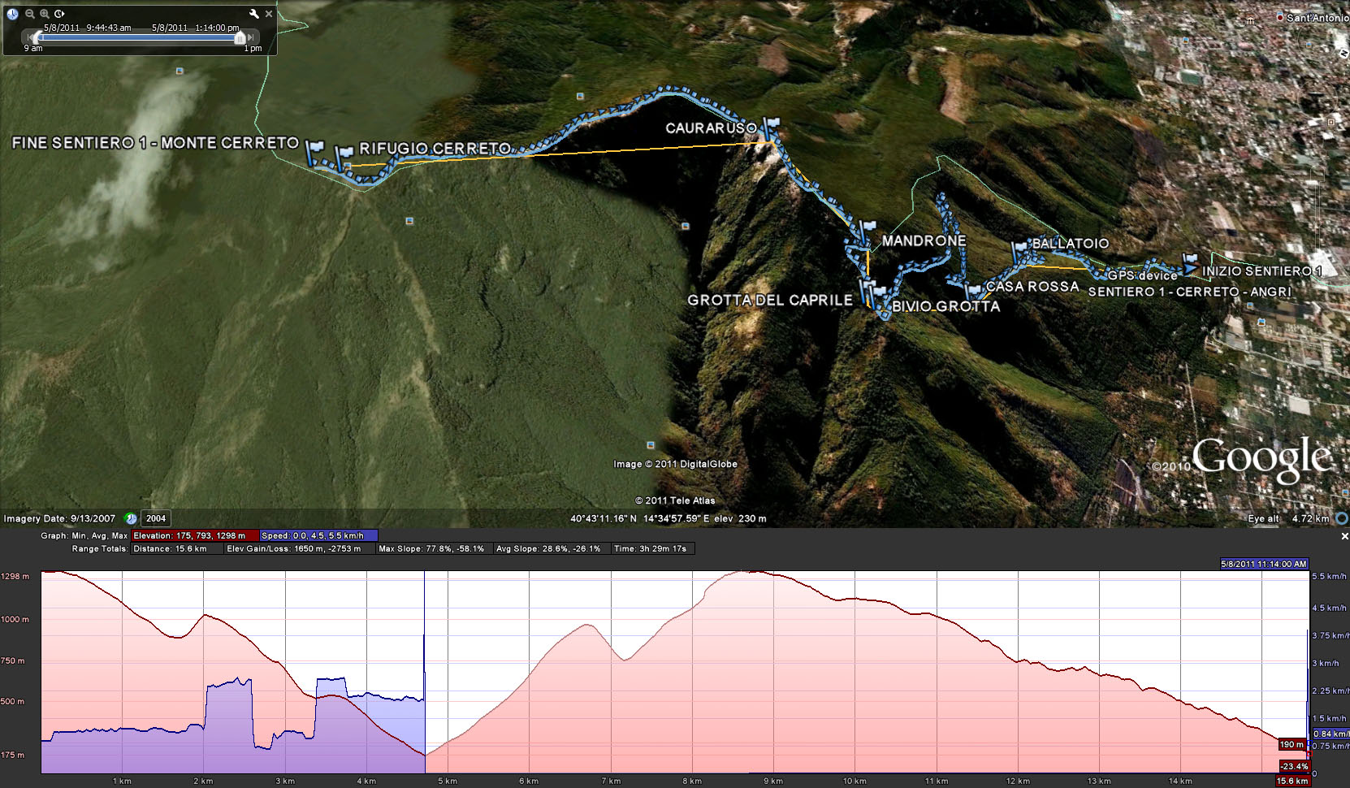Close the elevation profile panel
This screenshot has width=1350, height=788.
point(1344,536)
